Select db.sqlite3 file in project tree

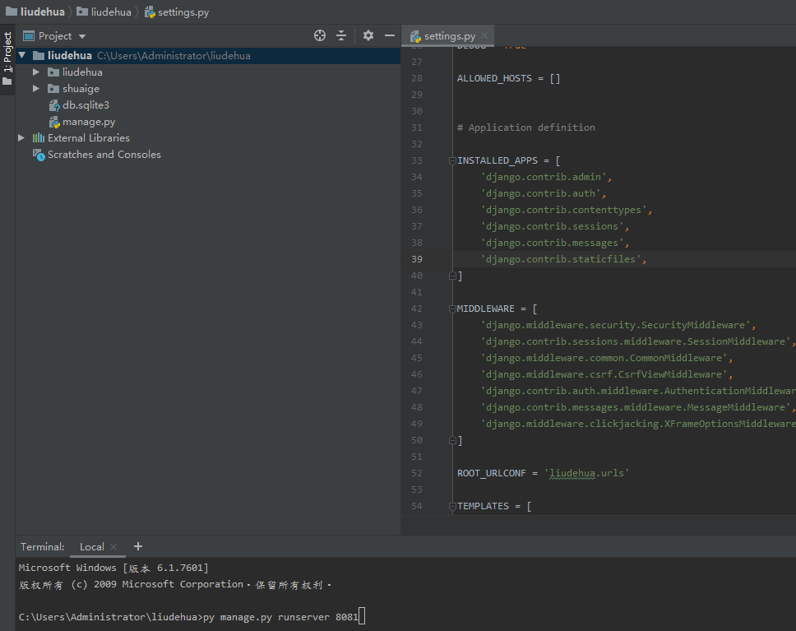[x=86, y=105]
